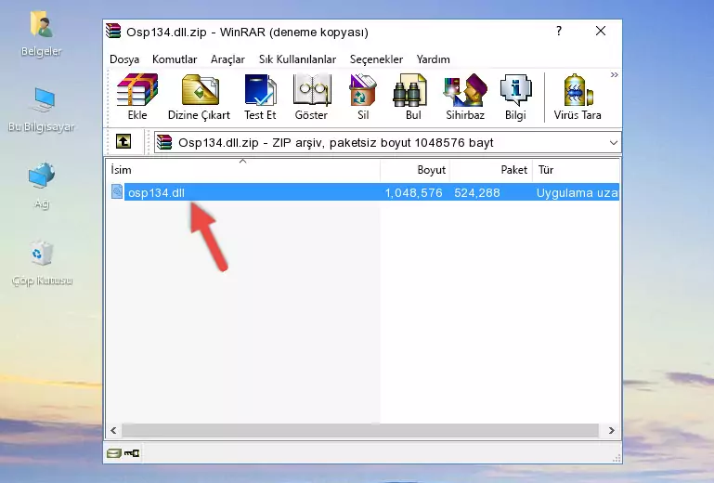The height and width of the screenshot is (483, 714).
Task: Open the Göster viewer icon
Action: tap(311, 97)
